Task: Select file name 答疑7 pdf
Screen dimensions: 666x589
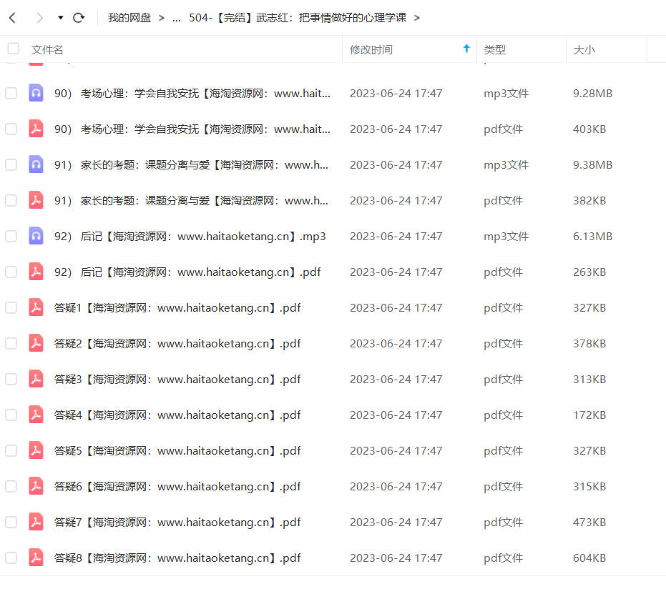Action: (x=177, y=522)
